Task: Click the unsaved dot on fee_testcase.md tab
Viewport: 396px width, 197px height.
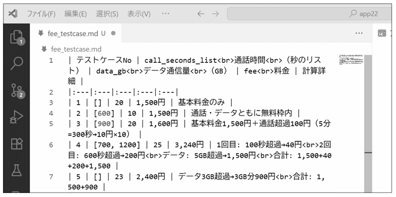Action: coord(113,33)
